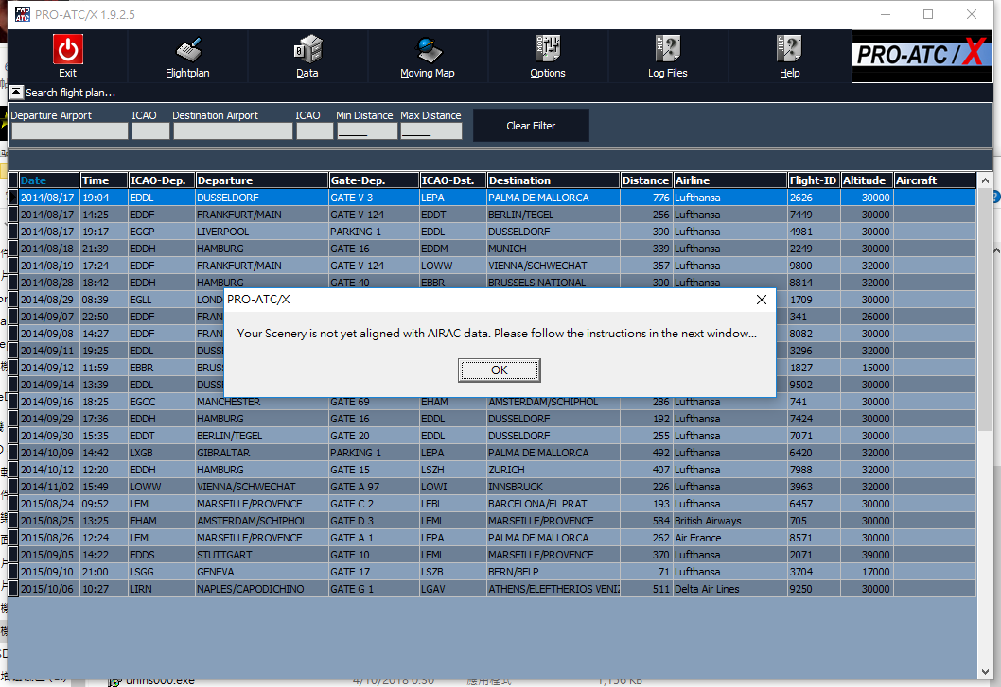The image size is (1001, 687).
Task: Select BERN/BELP destination cell
Action: pyautogui.click(x=553, y=572)
